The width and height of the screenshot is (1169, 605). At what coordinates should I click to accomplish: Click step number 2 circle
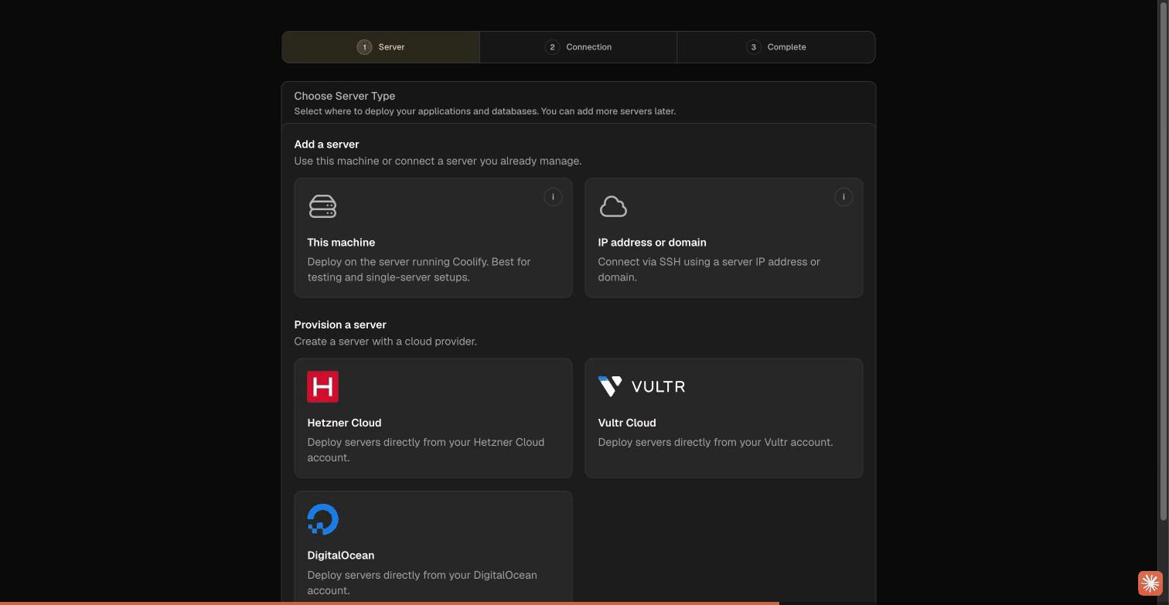[552, 47]
